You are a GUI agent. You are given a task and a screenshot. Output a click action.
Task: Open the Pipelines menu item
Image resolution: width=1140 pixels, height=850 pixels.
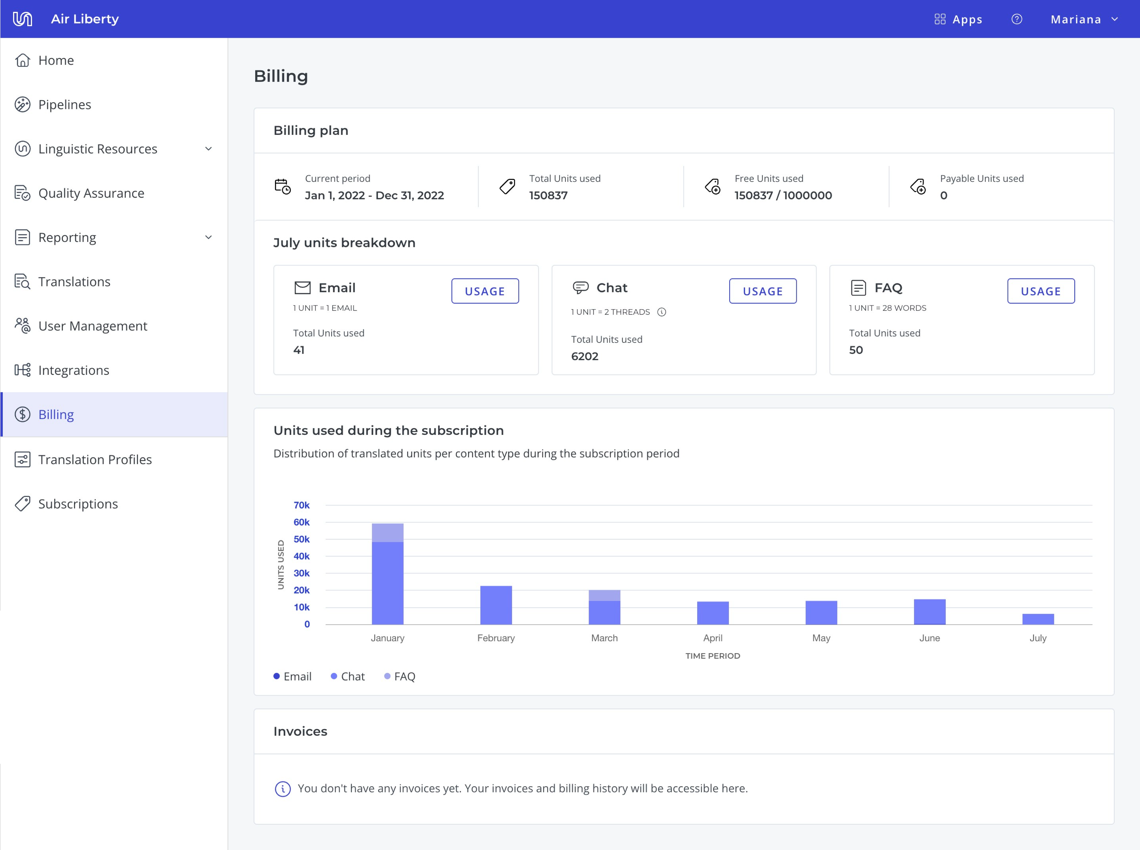pyautogui.click(x=65, y=105)
